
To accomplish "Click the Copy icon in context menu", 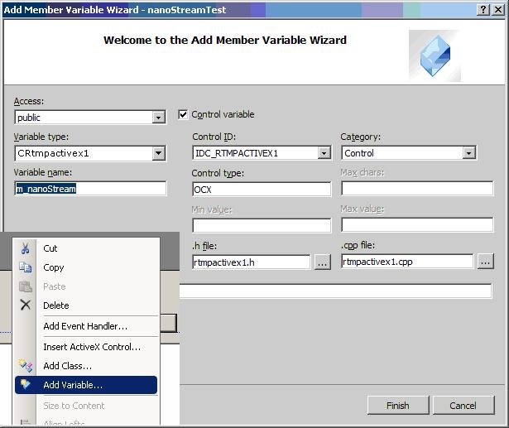I will (26, 267).
